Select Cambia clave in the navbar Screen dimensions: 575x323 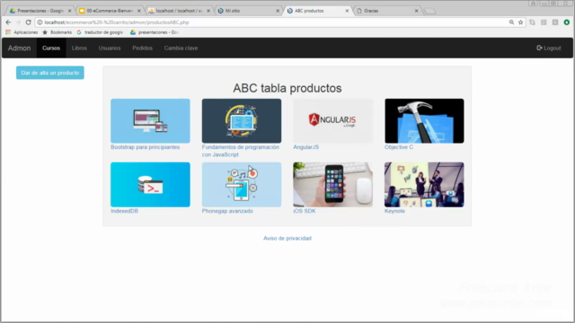(x=181, y=48)
